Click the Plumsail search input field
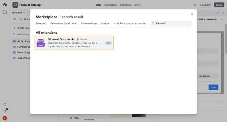Image resolution: width=227 pixels, height=122 pixels. point(171,23)
